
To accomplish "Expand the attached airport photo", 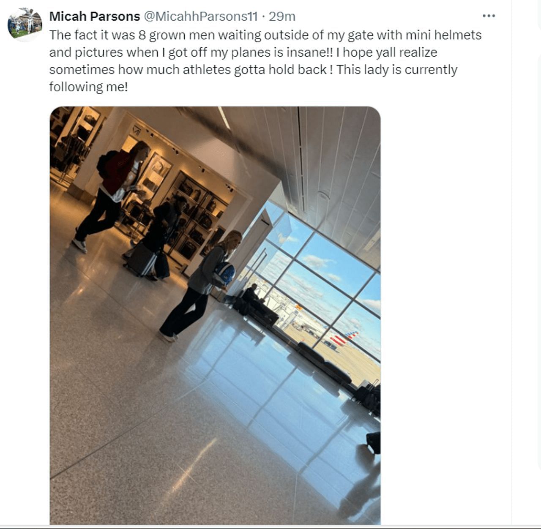I will [x=215, y=315].
